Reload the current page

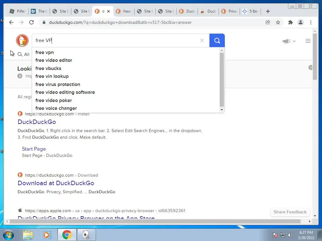point(31,22)
